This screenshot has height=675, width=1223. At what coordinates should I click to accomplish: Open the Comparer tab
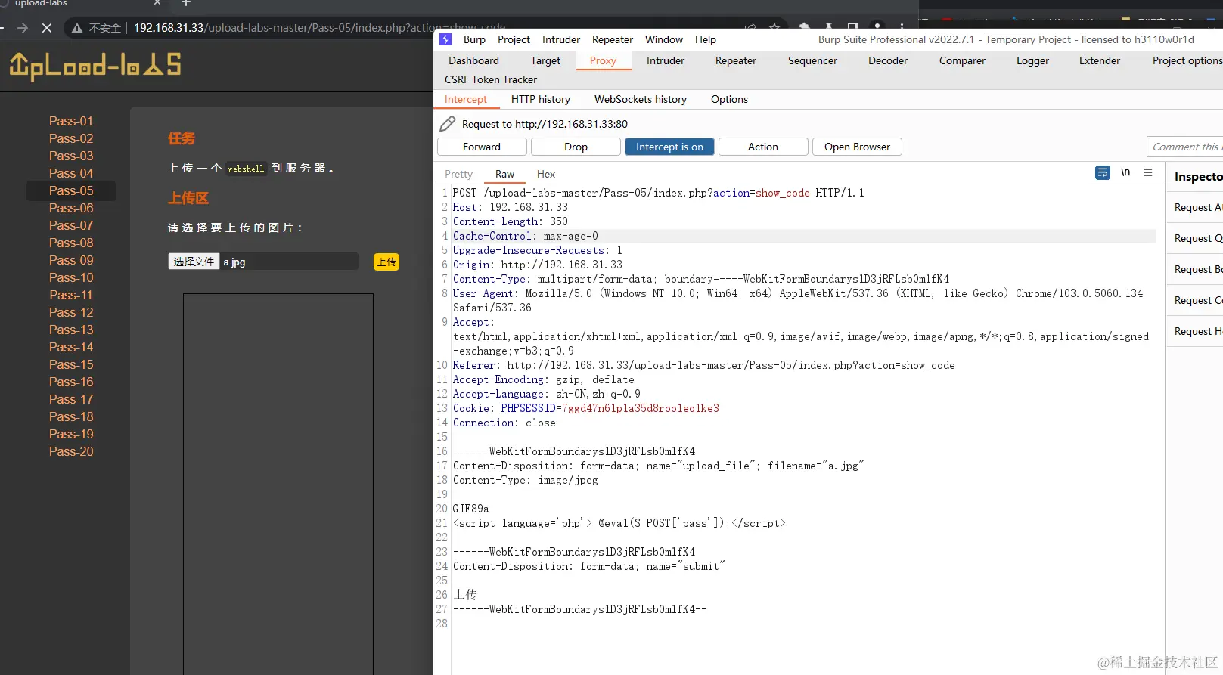pyautogui.click(x=962, y=60)
